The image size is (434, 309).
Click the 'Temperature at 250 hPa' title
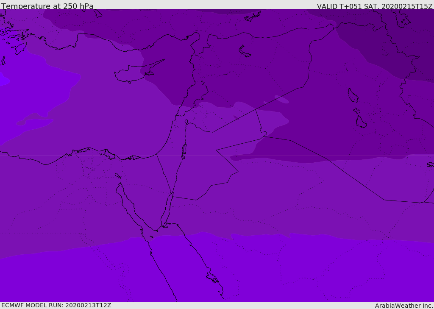[47, 6]
